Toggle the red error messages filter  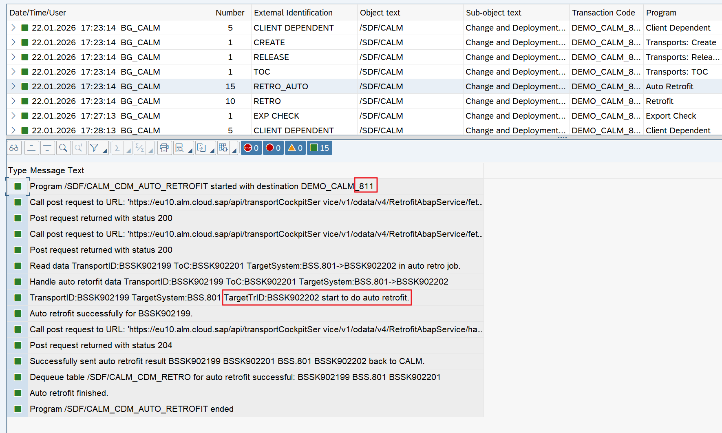click(273, 148)
